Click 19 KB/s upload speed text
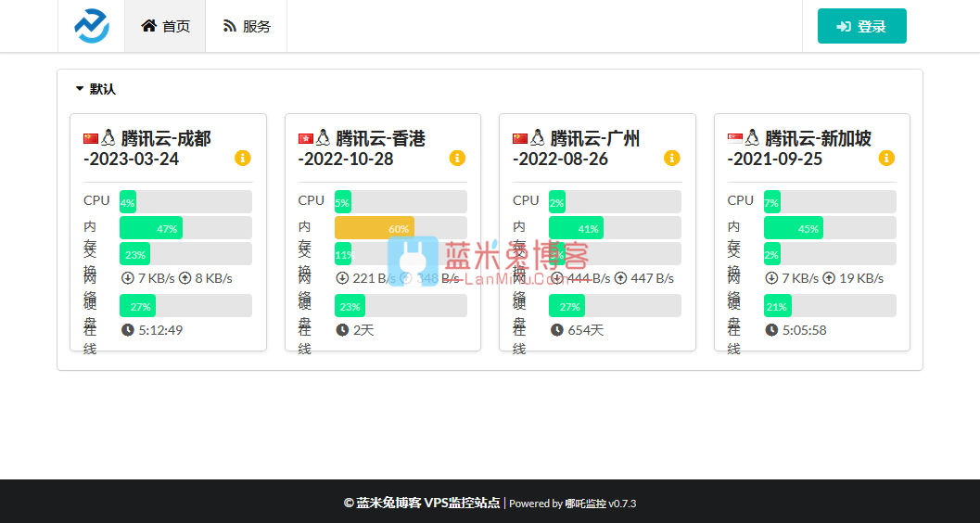Screen dimensions: 980x523 coord(861,278)
